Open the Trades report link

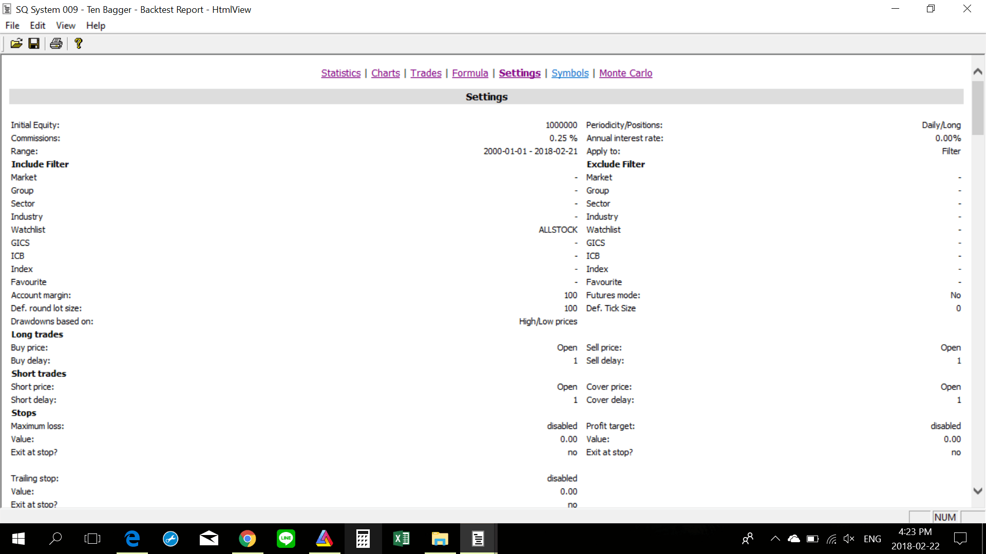tap(426, 73)
